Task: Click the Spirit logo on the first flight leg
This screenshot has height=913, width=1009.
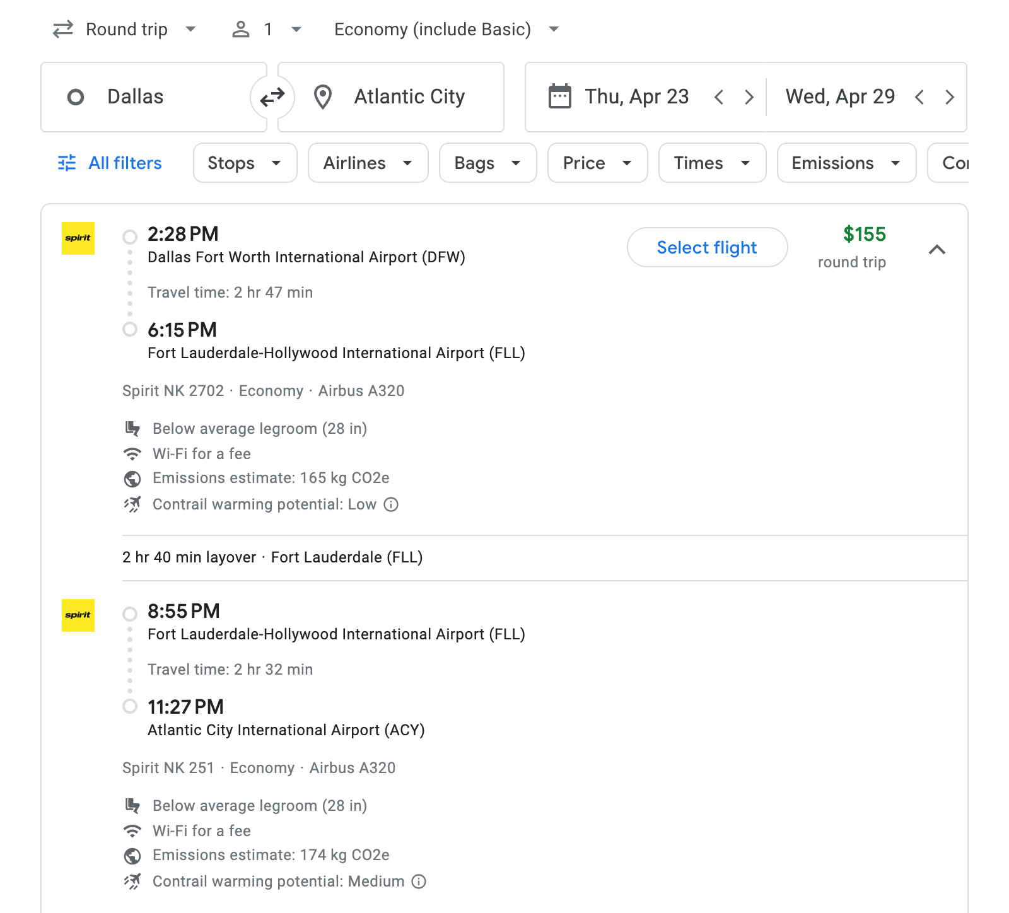Action: [78, 239]
